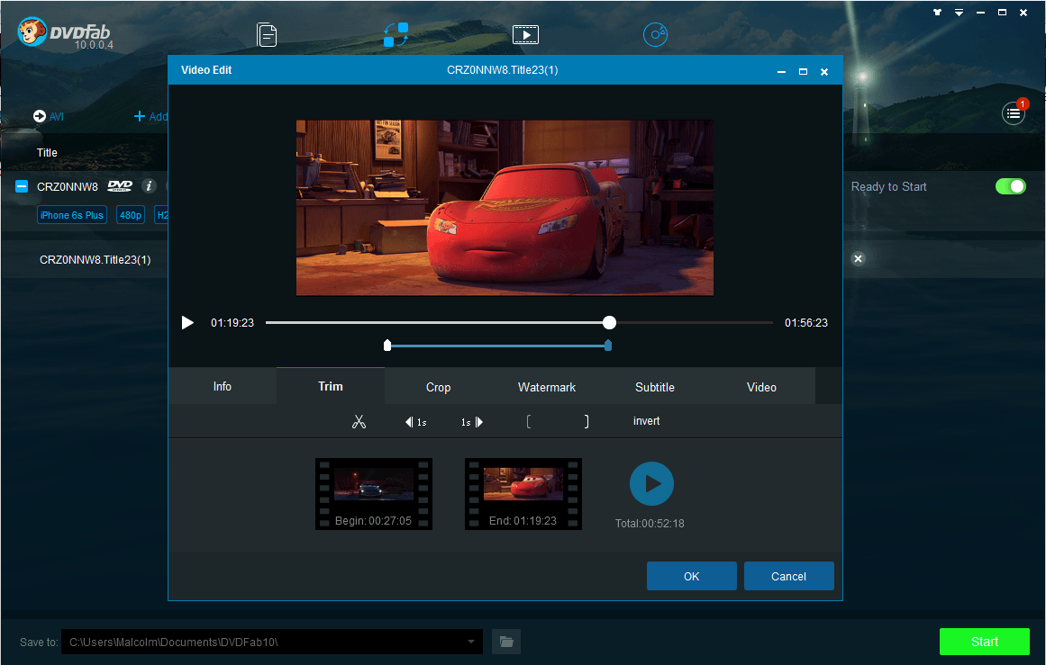Click the 01:56:23 total duration text
The width and height of the screenshot is (1046, 665).
point(805,322)
